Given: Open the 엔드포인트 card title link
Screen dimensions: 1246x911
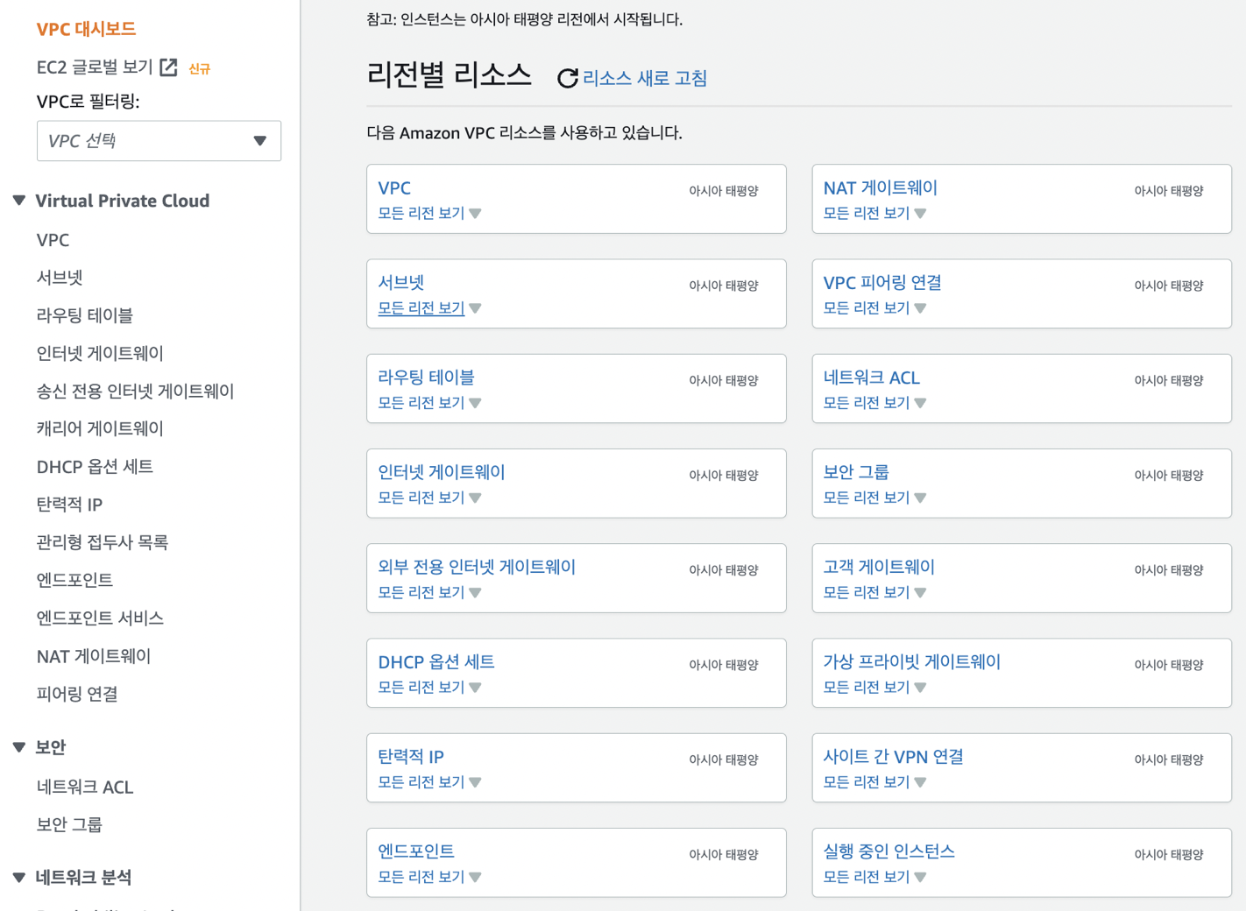Looking at the screenshot, I should pyautogui.click(x=416, y=851).
